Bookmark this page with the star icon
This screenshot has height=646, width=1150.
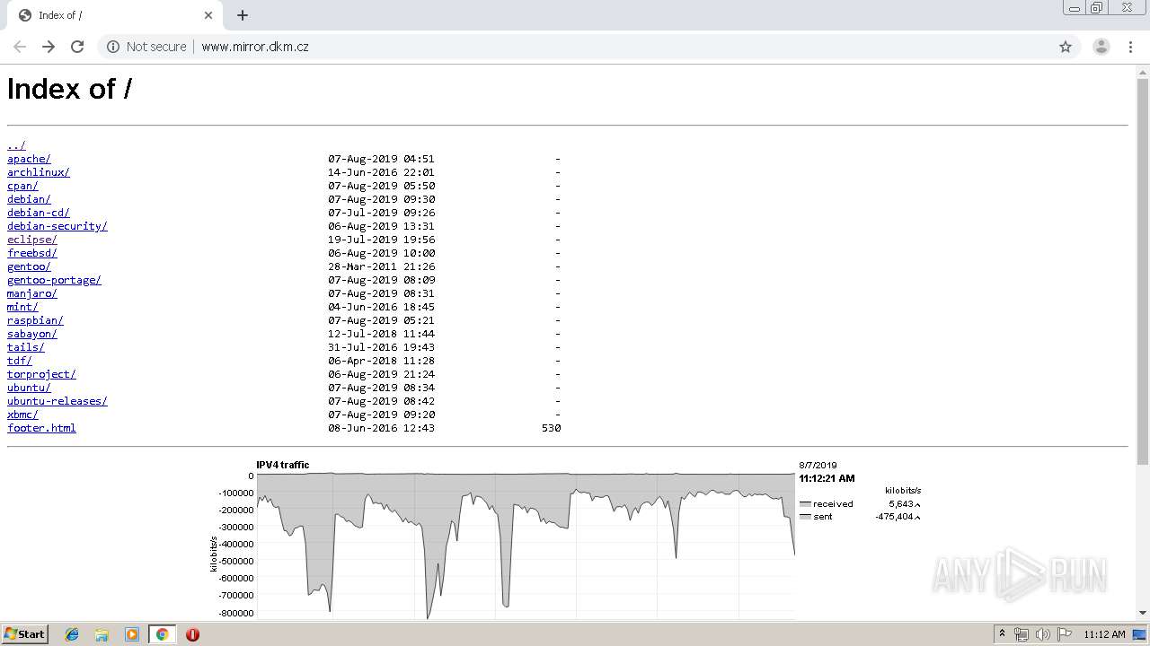pyautogui.click(x=1066, y=47)
